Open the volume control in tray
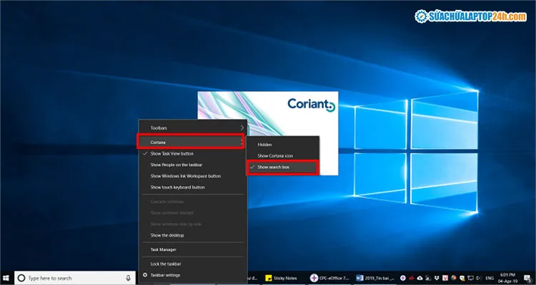The image size is (536, 285). 479,278
